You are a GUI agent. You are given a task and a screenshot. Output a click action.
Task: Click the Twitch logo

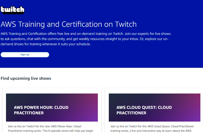click(13, 10)
